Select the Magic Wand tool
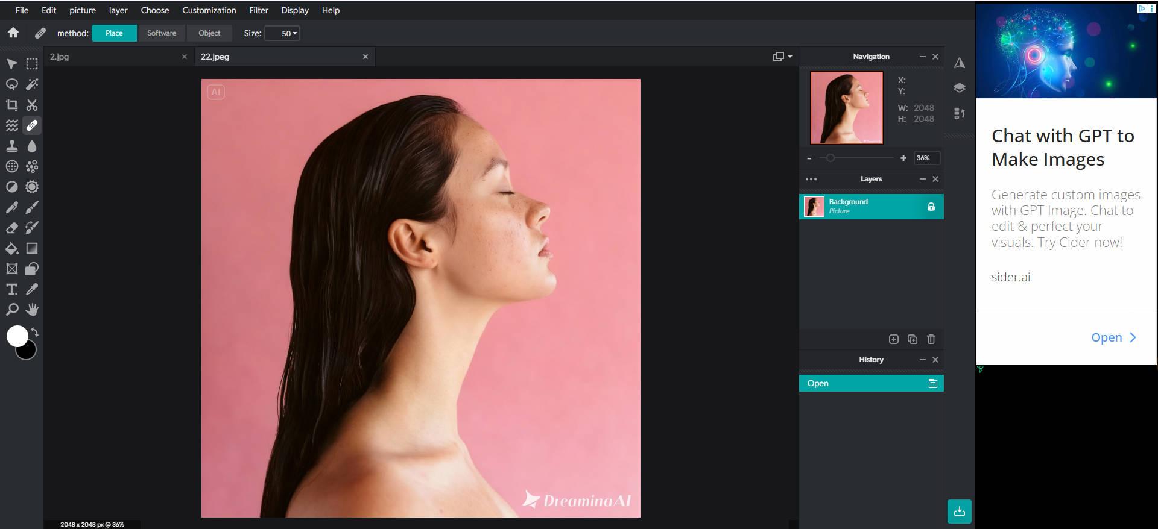The height and width of the screenshot is (529, 1158). [x=32, y=84]
